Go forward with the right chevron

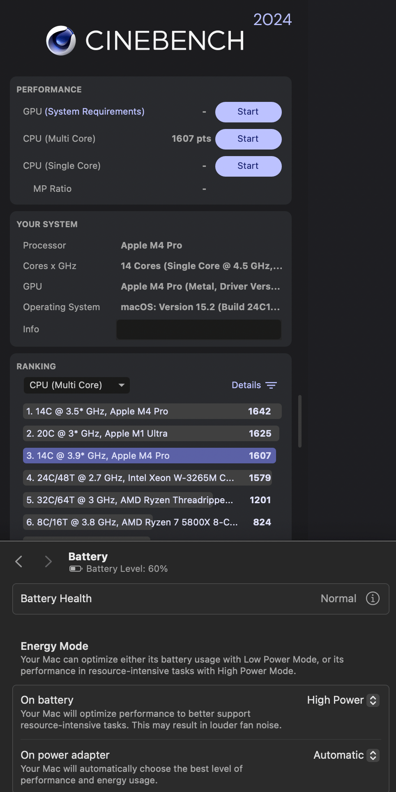(x=48, y=561)
